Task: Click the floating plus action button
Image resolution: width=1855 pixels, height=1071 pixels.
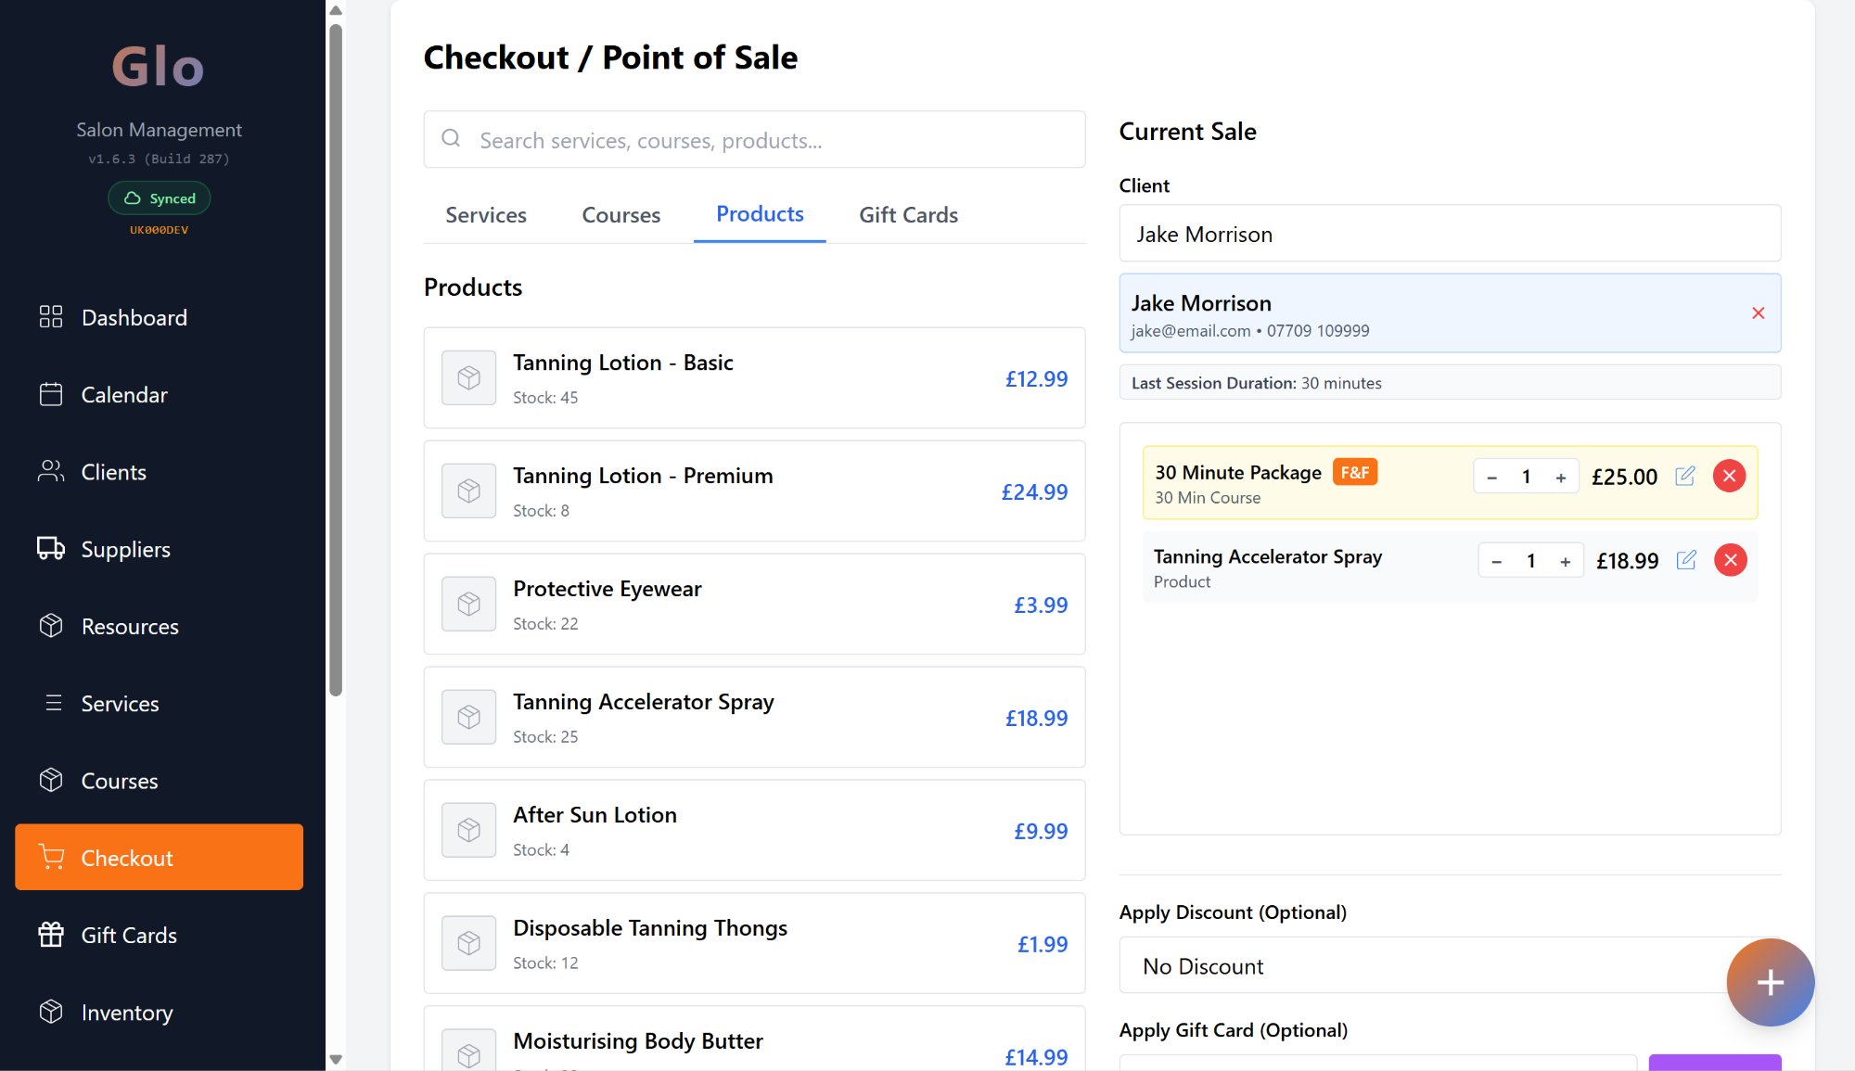Action: pyautogui.click(x=1770, y=982)
